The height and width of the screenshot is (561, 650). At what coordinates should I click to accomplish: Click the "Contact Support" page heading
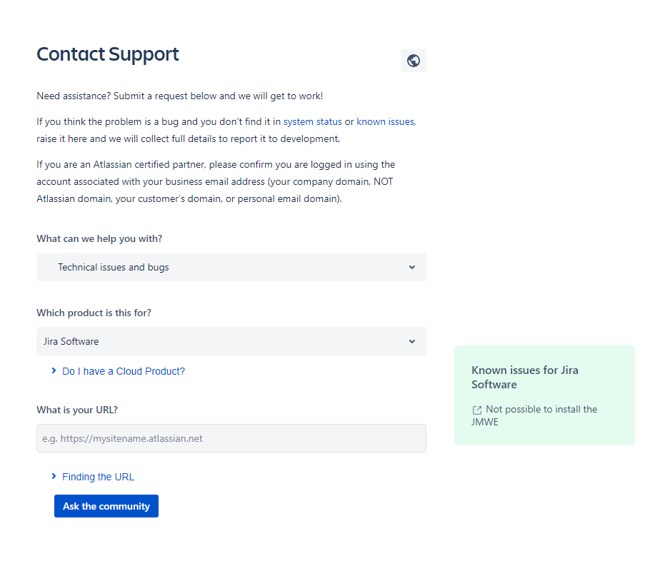[x=108, y=54]
